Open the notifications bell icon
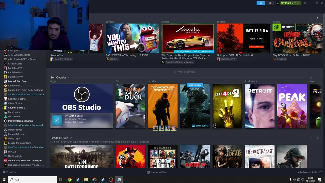Image resolution: width=325 pixels, height=183 pixels. (270, 3)
